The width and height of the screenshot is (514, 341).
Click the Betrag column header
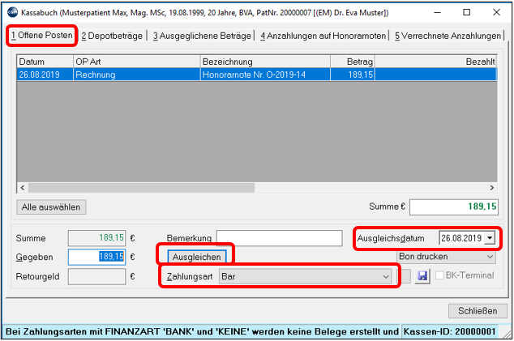pos(353,62)
